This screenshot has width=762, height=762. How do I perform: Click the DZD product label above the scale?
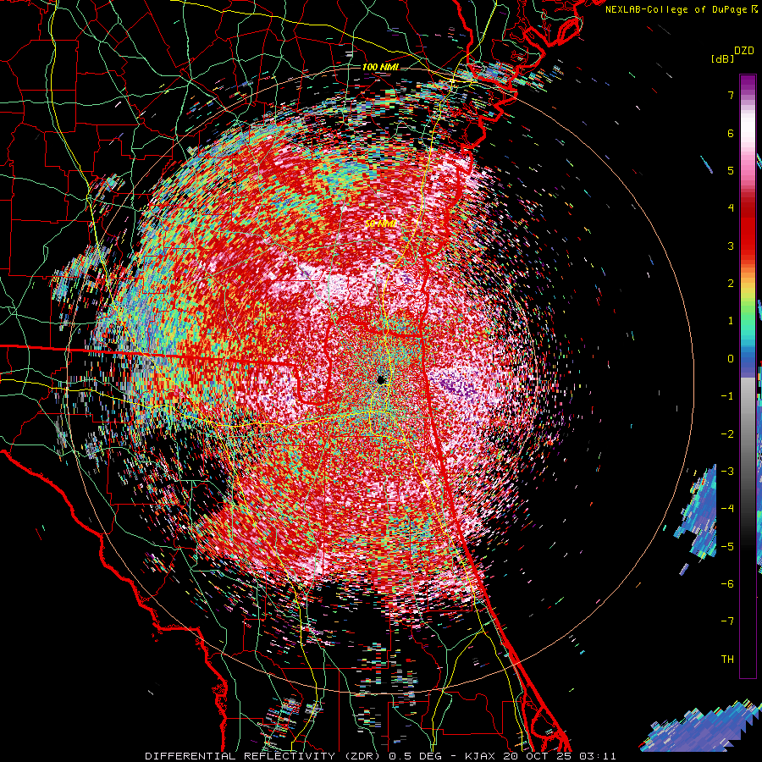pos(744,51)
